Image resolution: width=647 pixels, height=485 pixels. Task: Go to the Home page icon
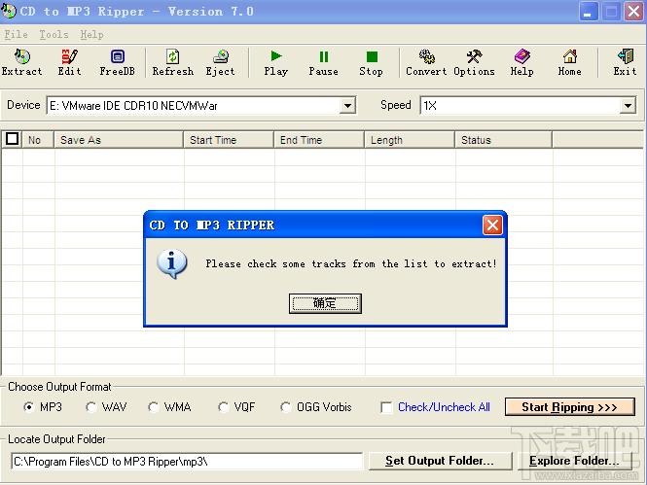570,62
